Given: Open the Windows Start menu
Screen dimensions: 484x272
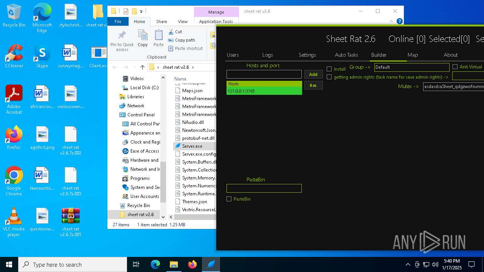Looking at the screenshot, I should click(9, 264).
